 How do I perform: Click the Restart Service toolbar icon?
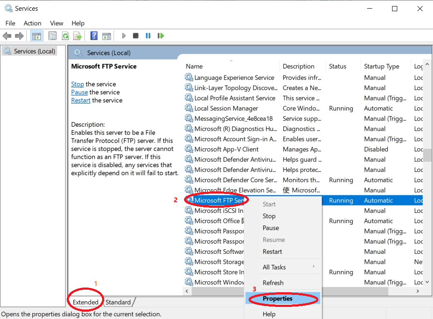coord(160,36)
